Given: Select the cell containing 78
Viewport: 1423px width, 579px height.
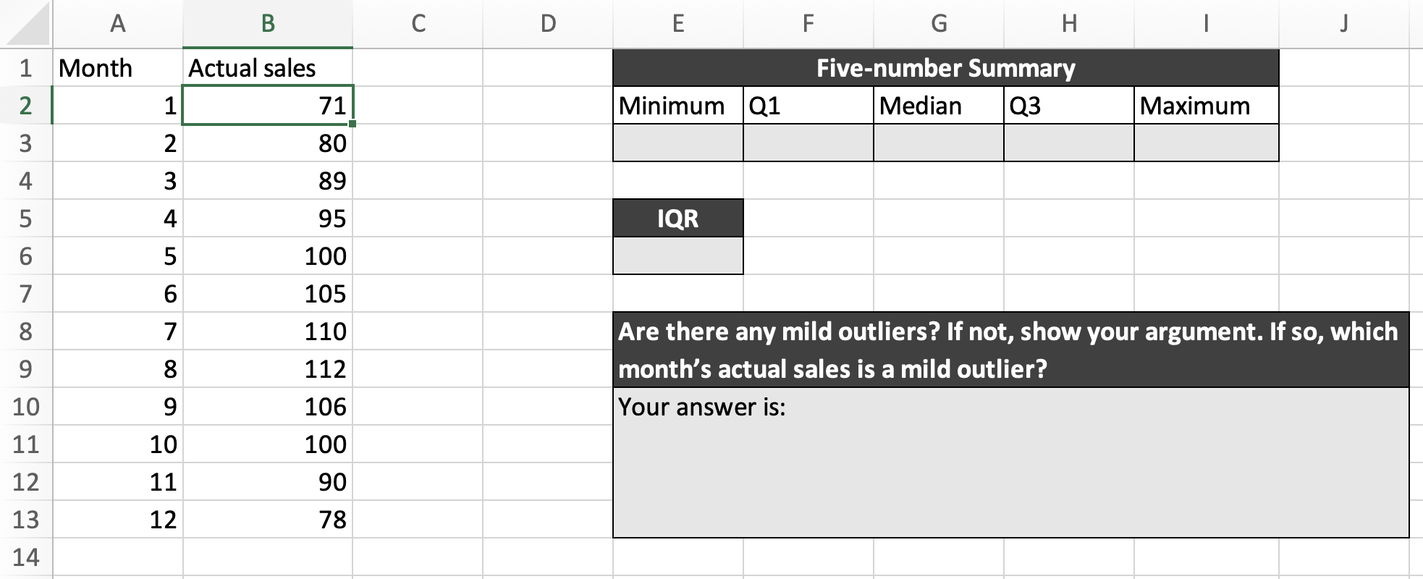Looking at the screenshot, I should (268, 520).
